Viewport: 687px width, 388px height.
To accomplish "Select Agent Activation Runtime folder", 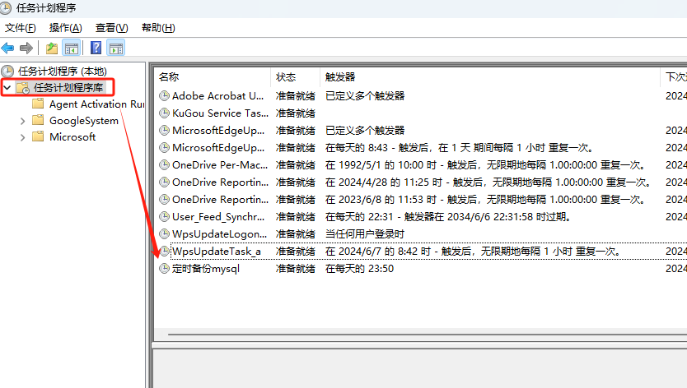I will [96, 104].
